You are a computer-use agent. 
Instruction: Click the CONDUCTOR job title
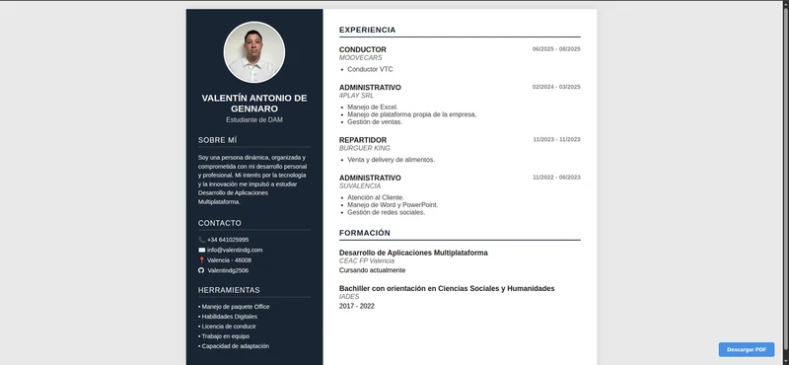click(x=363, y=49)
